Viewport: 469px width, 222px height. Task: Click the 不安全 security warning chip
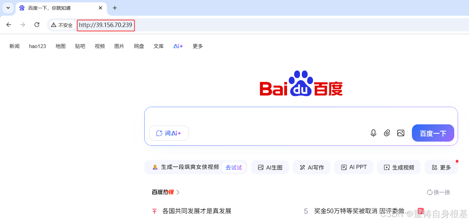(62, 25)
